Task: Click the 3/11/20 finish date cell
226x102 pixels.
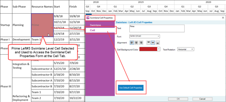Action: pyautogui.click(x=77, y=40)
